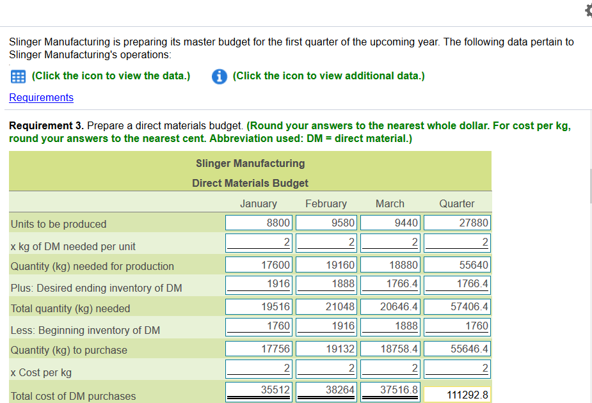Click the March desired ending inventory field
592x403 pixels.
pos(390,285)
